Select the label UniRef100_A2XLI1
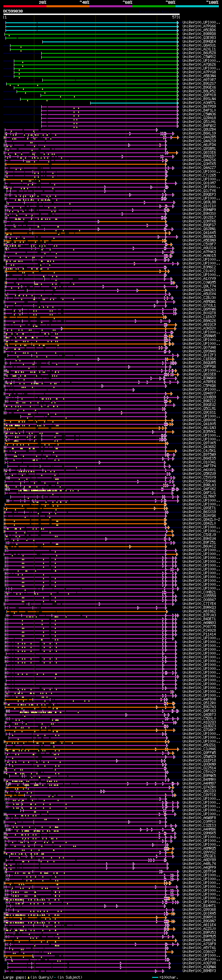 point(199,49)
